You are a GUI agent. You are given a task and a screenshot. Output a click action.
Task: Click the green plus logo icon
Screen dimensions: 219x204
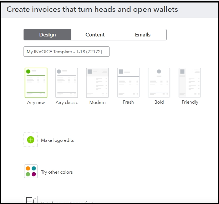click(31, 140)
